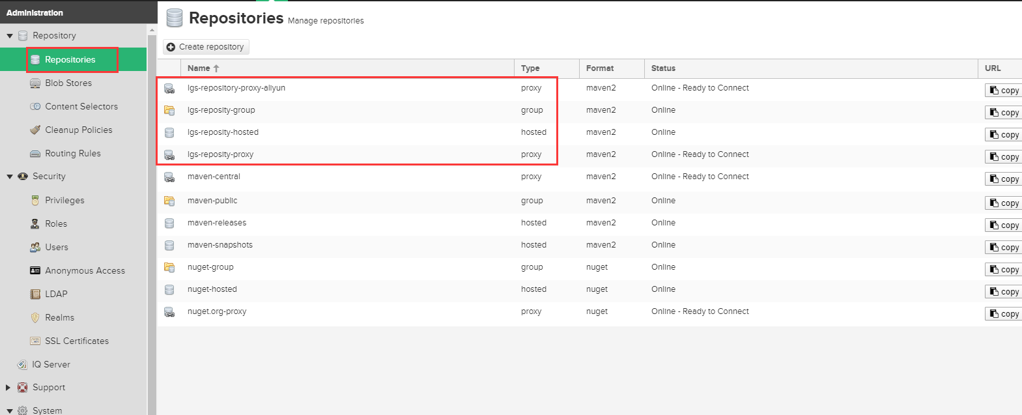Click the Support lifebuoy icon
1022x415 pixels.
[x=23, y=388]
